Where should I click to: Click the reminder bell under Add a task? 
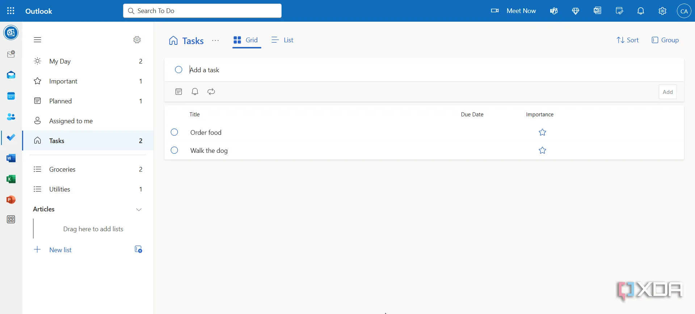[195, 92]
